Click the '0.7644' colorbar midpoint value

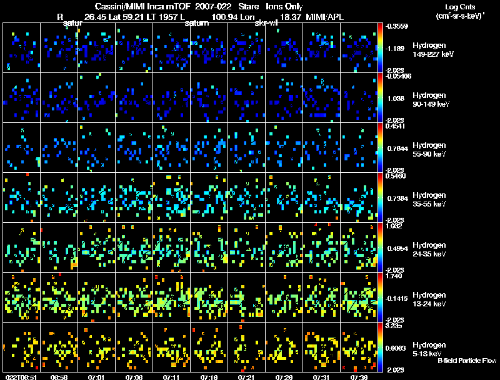(397, 149)
